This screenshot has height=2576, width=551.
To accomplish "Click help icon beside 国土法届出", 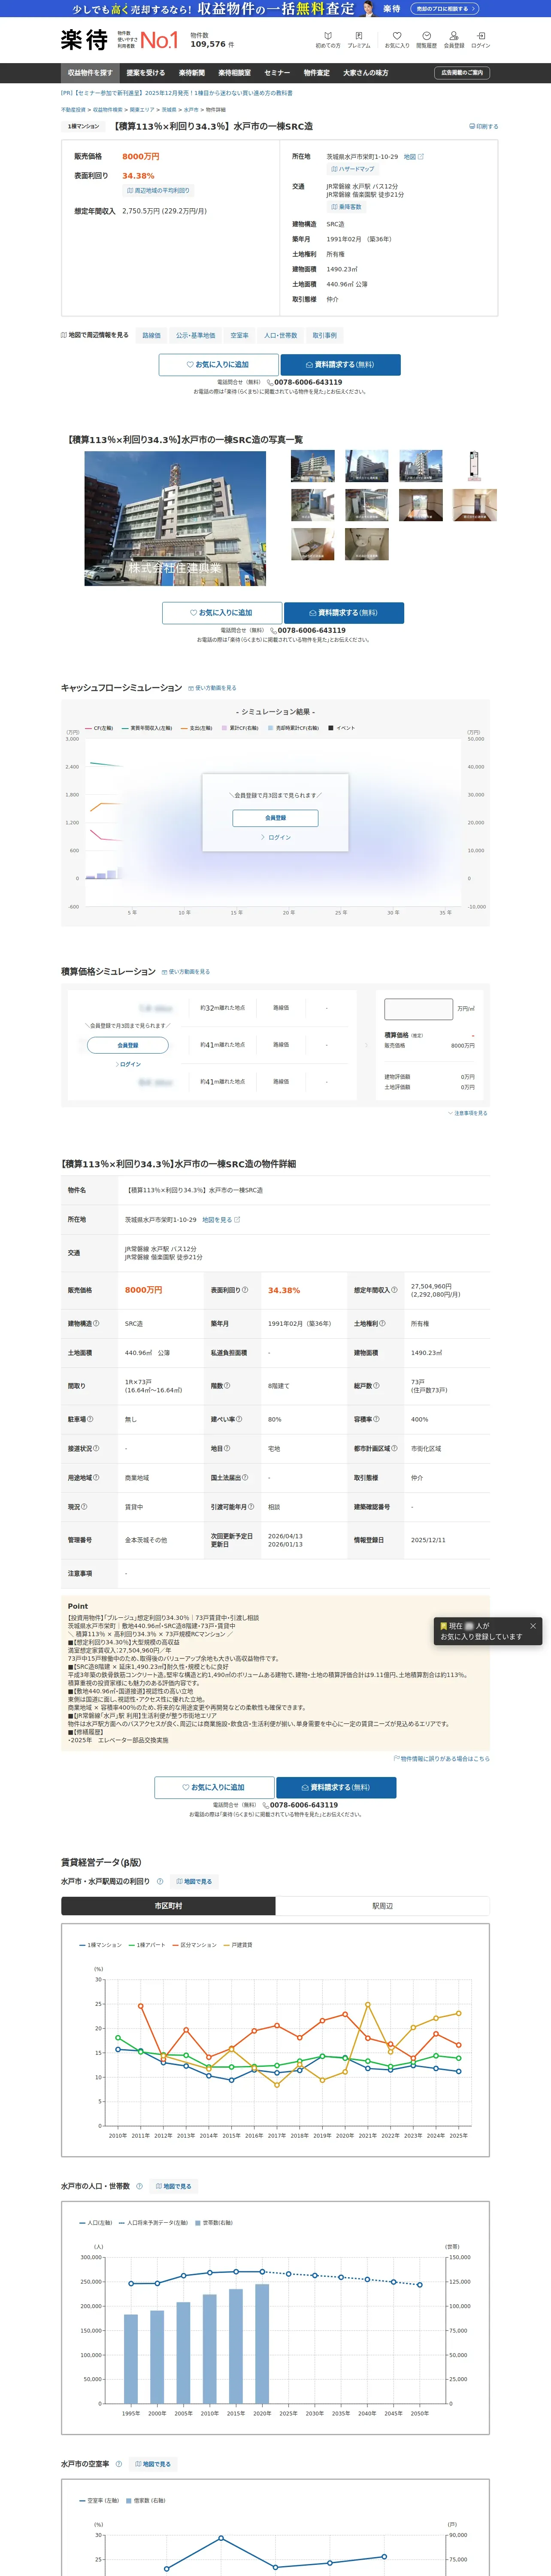I will click(x=245, y=1478).
